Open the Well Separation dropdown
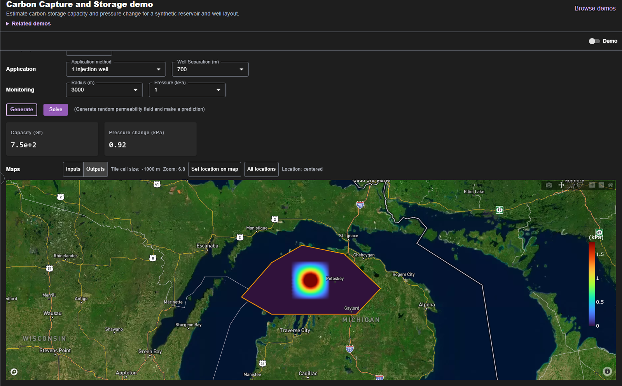This screenshot has height=386, width=622. tap(210, 69)
